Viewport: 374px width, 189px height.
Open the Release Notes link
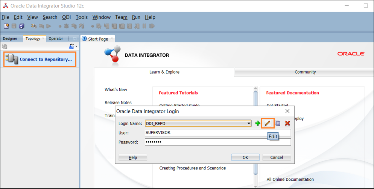[118, 103]
